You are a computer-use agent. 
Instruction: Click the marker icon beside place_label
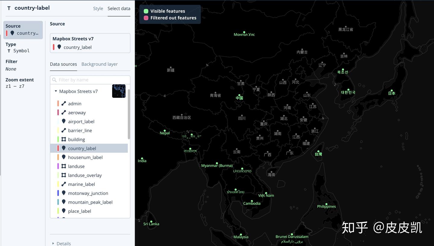(x=64, y=211)
